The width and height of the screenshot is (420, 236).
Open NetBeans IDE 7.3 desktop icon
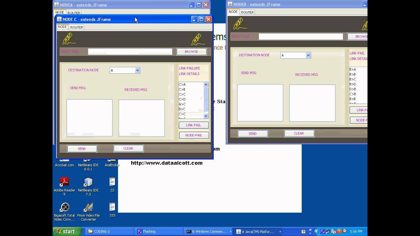click(x=88, y=182)
